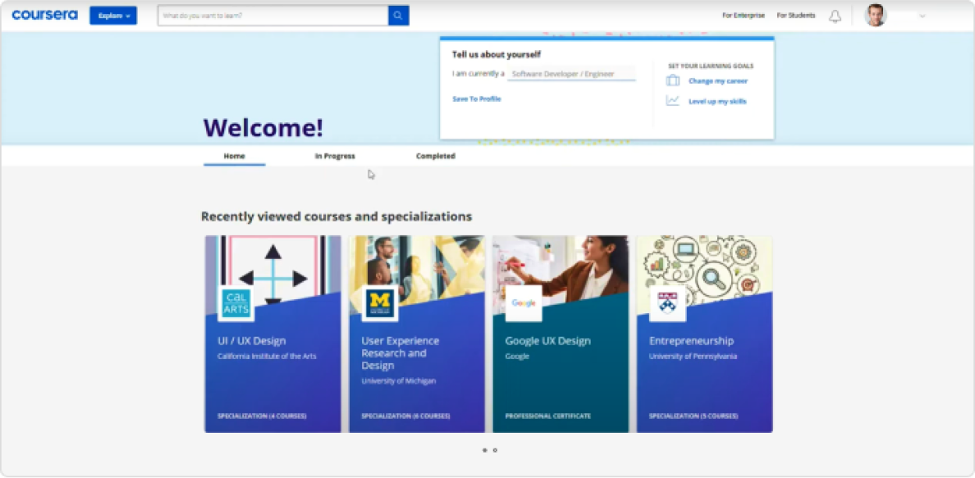Open the Explore dropdown menu
The height and width of the screenshot is (478, 975).
click(113, 16)
